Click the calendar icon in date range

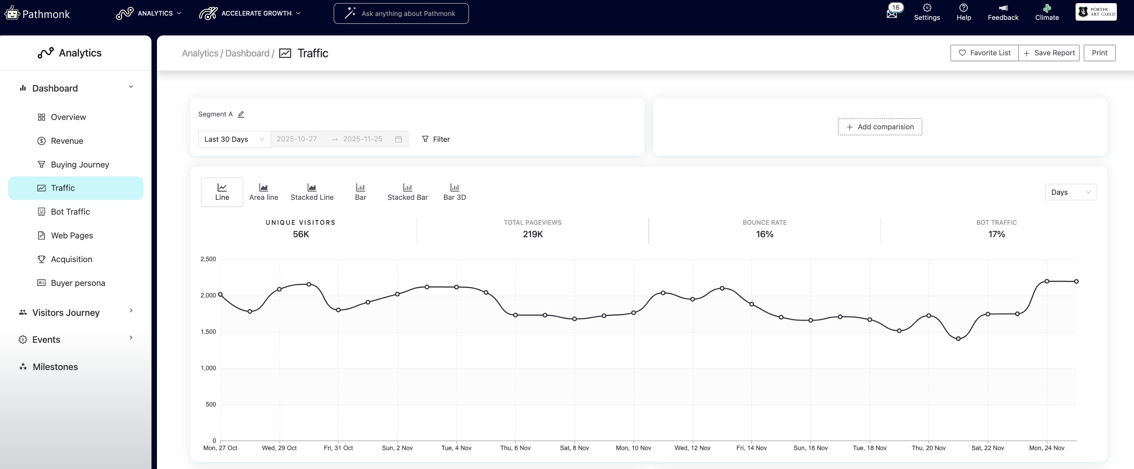tap(398, 139)
